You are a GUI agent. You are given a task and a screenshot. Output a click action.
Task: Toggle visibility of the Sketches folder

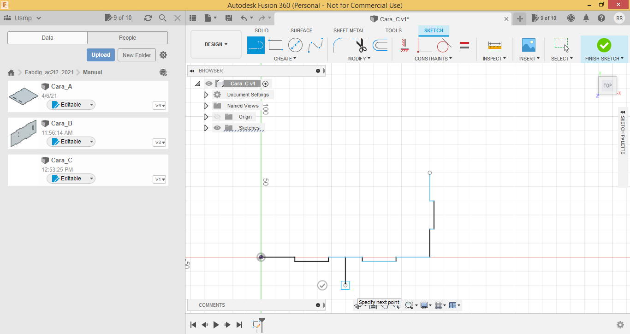pyautogui.click(x=217, y=128)
